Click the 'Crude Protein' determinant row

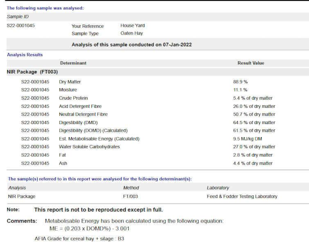click(73, 98)
